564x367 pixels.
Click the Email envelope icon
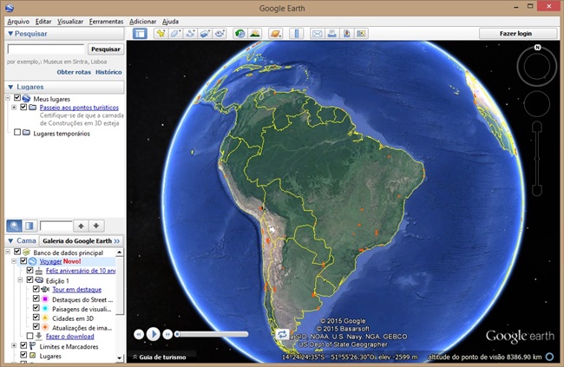pyautogui.click(x=317, y=34)
